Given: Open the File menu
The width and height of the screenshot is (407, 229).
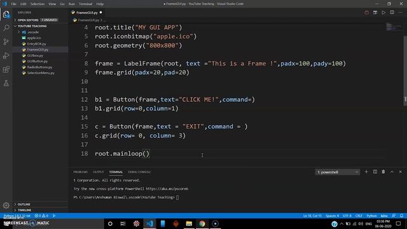Looking at the screenshot, I should click(x=13, y=4).
